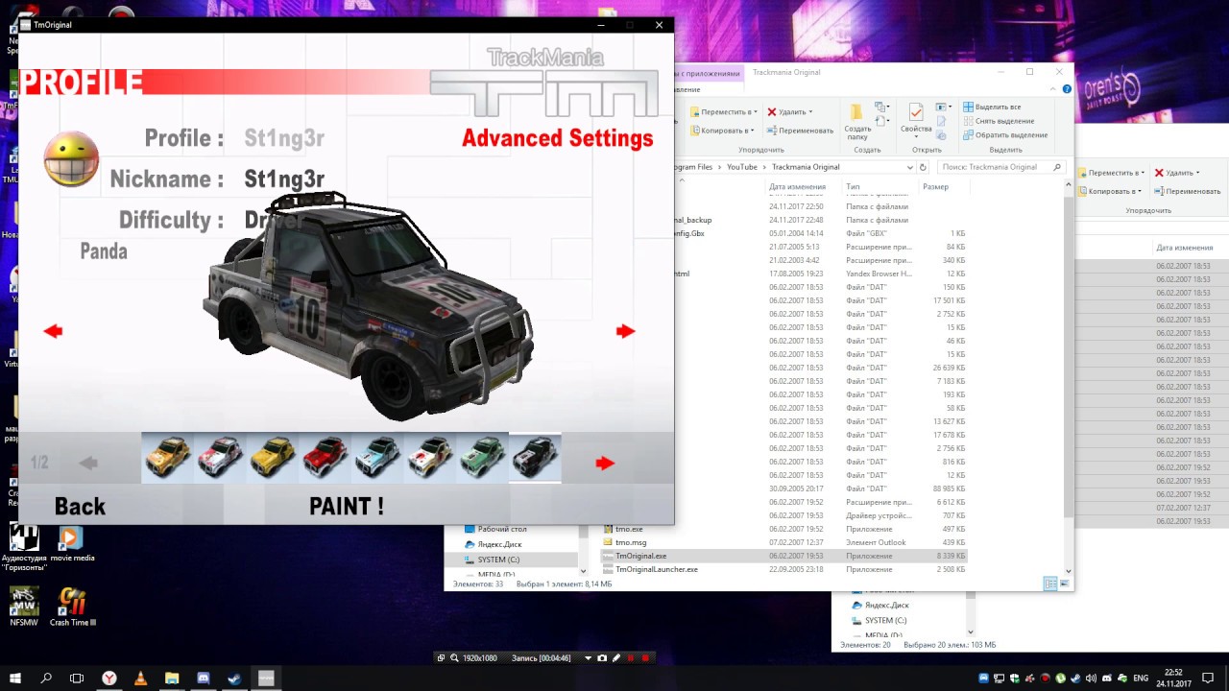Open Steam from the taskbar

[234, 679]
